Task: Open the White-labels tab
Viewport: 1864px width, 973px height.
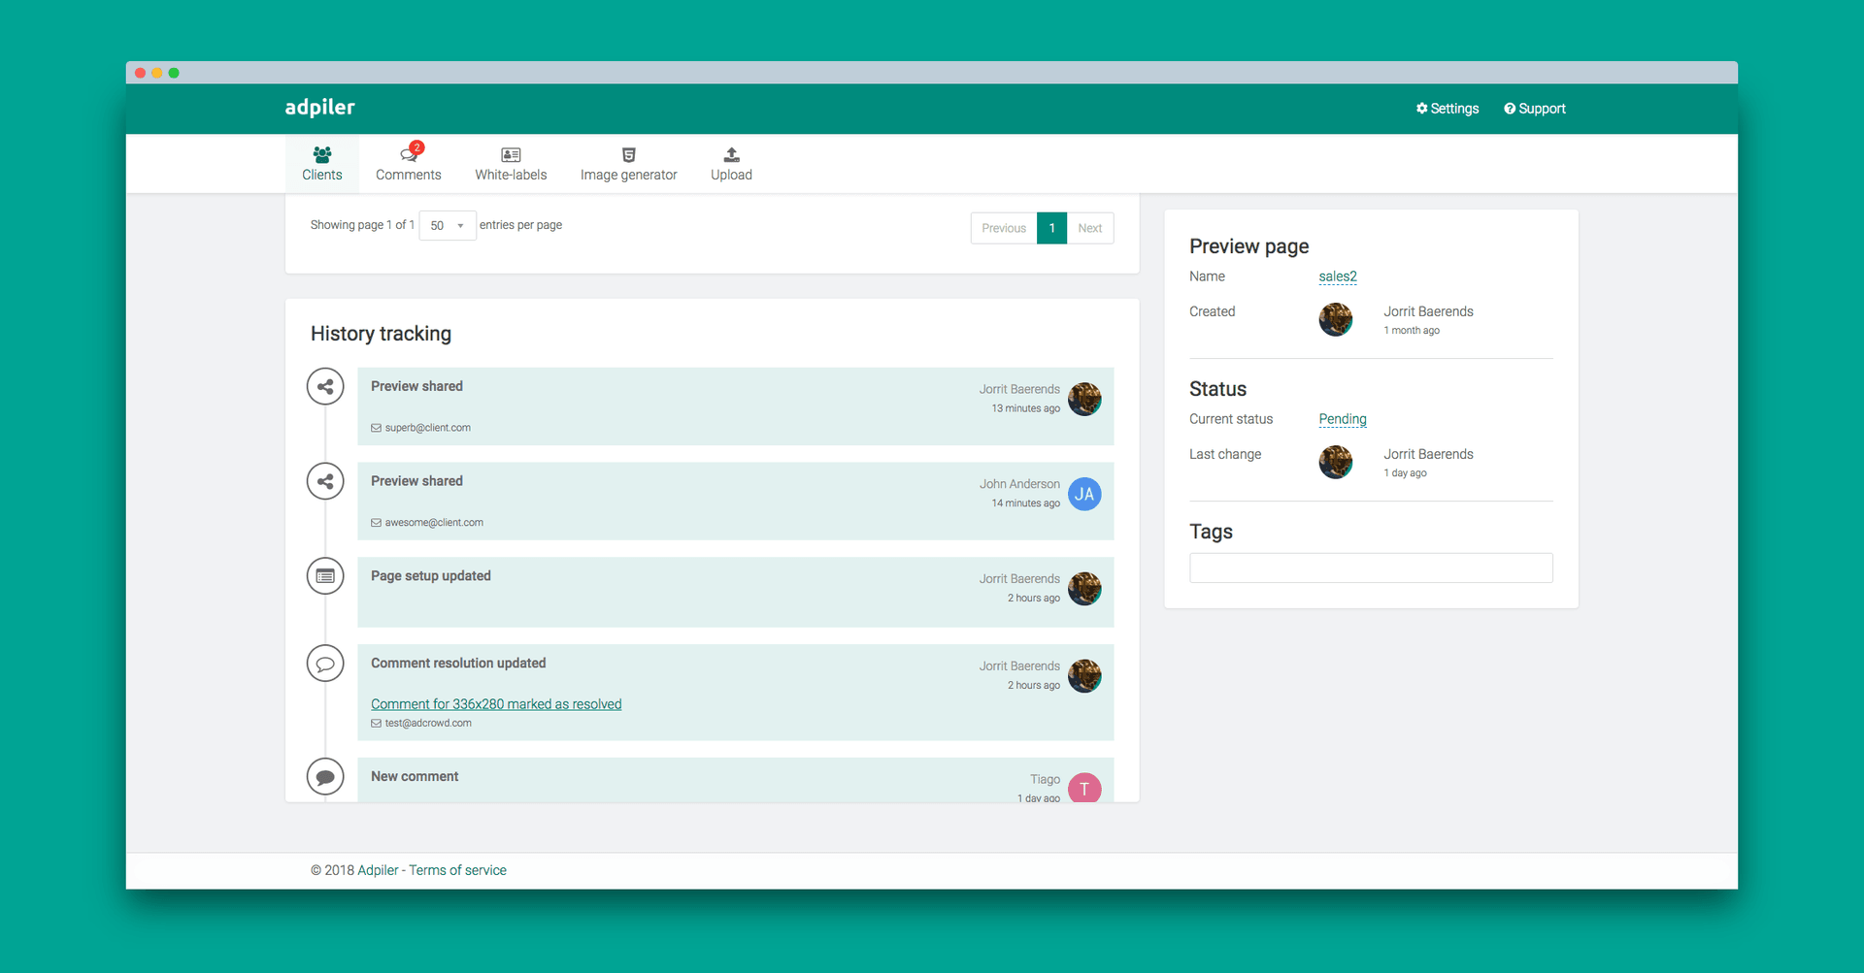Action: point(511,163)
